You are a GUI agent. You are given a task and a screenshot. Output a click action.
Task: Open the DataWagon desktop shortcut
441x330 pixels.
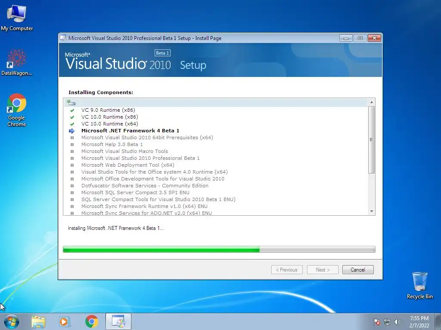click(x=17, y=63)
